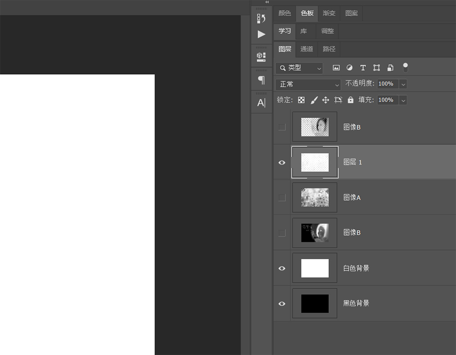Image resolution: width=456 pixels, height=355 pixels.
Task: Click the layer name 白色背景
Action: [x=356, y=268]
